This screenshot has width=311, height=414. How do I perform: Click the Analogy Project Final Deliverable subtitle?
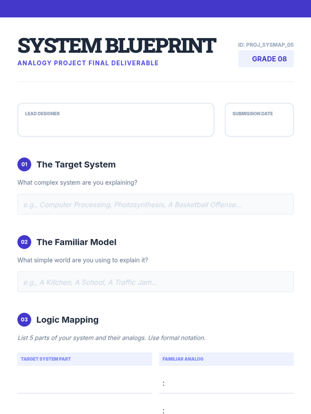tap(88, 63)
